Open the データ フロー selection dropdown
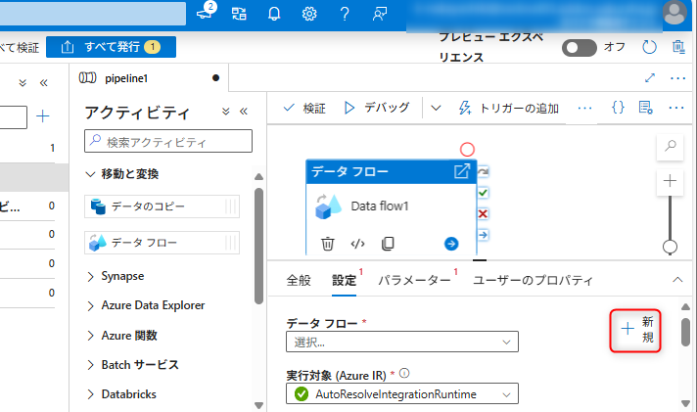This screenshot has height=412, width=697. coord(402,342)
